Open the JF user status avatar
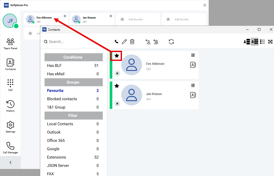 pos(10,21)
